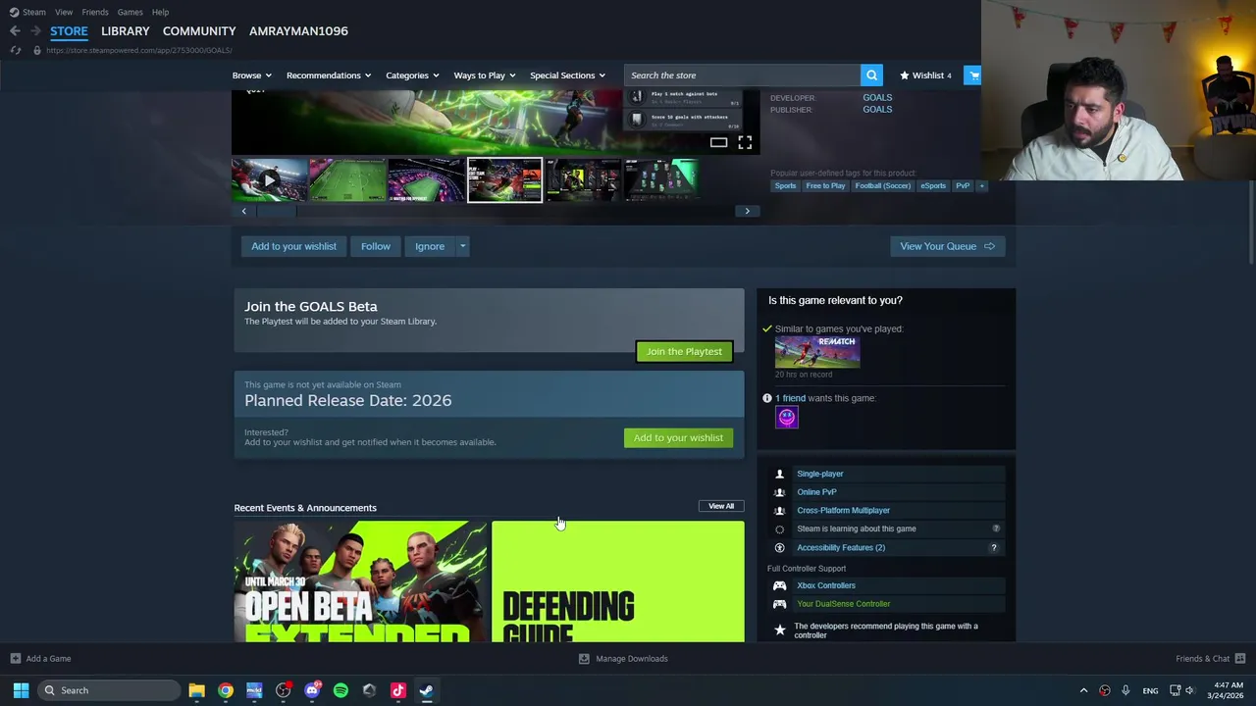Open the Games menu
This screenshot has width=1256, height=706.
click(130, 12)
